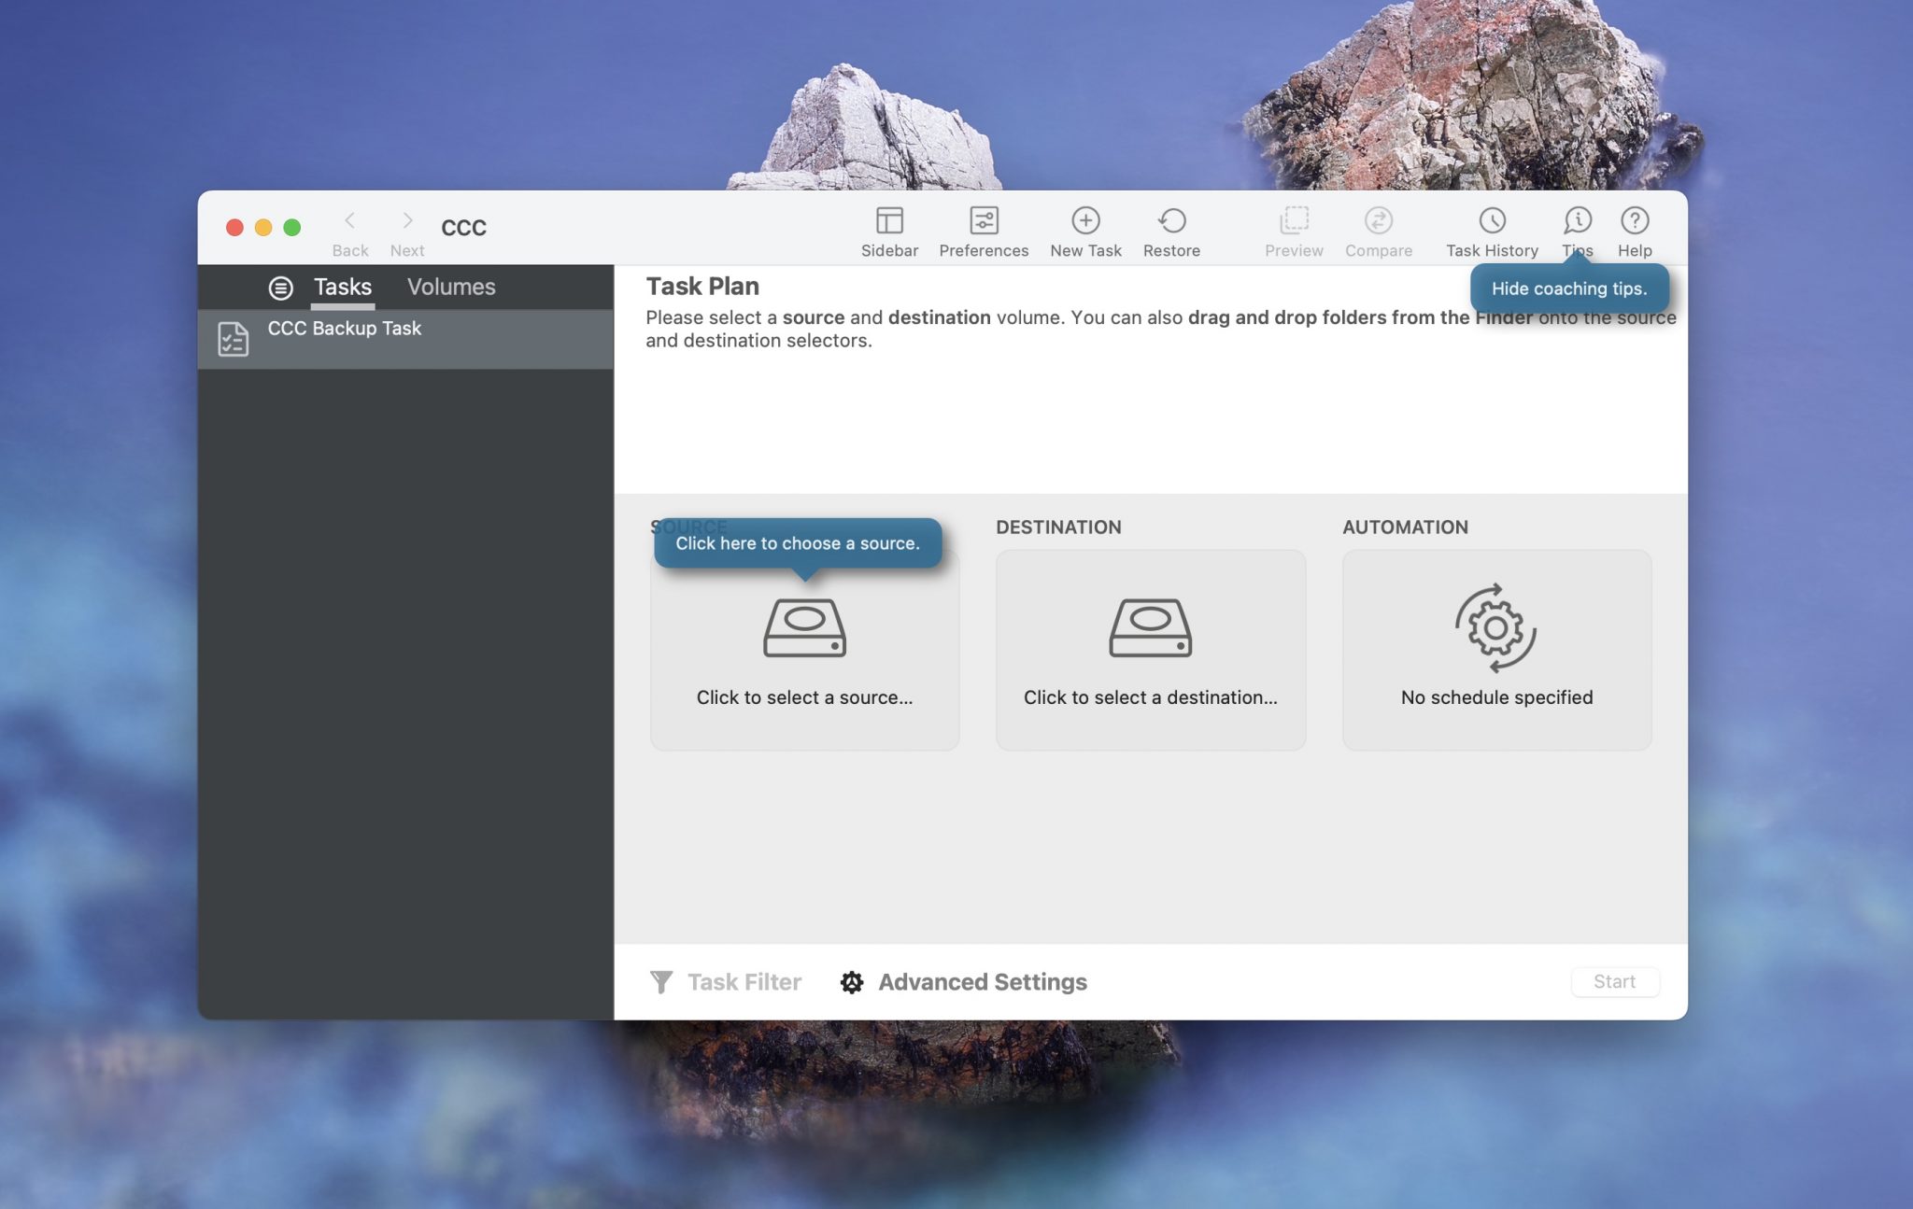Open Help question mark icon
The width and height of the screenshot is (1913, 1209).
click(x=1635, y=220)
